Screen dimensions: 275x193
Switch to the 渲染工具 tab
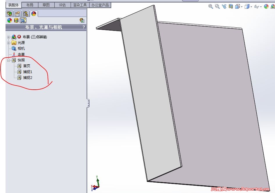pos(80,5)
